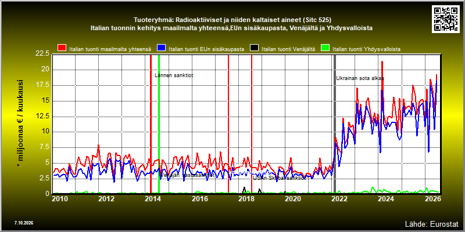This screenshot has width=465, height=232.
Task: Select legend label Italian tuonti Venäjältä
Action: pyautogui.click(x=288, y=49)
